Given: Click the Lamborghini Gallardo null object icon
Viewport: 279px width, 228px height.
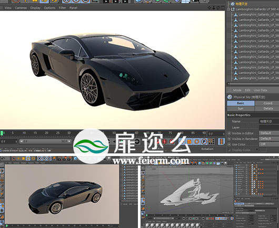Looking at the screenshot, I should click(233, 9).
